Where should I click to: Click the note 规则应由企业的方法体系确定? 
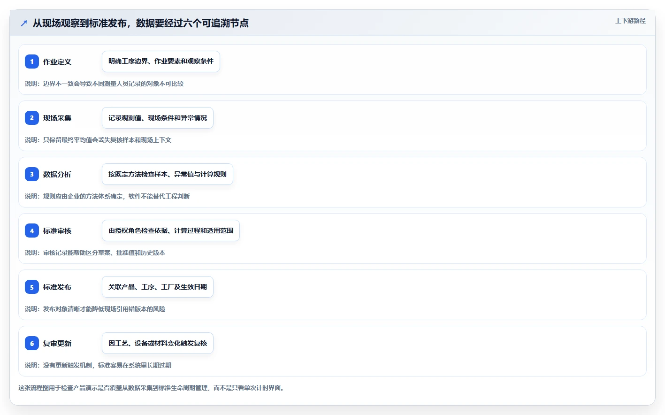click(107, 196)
